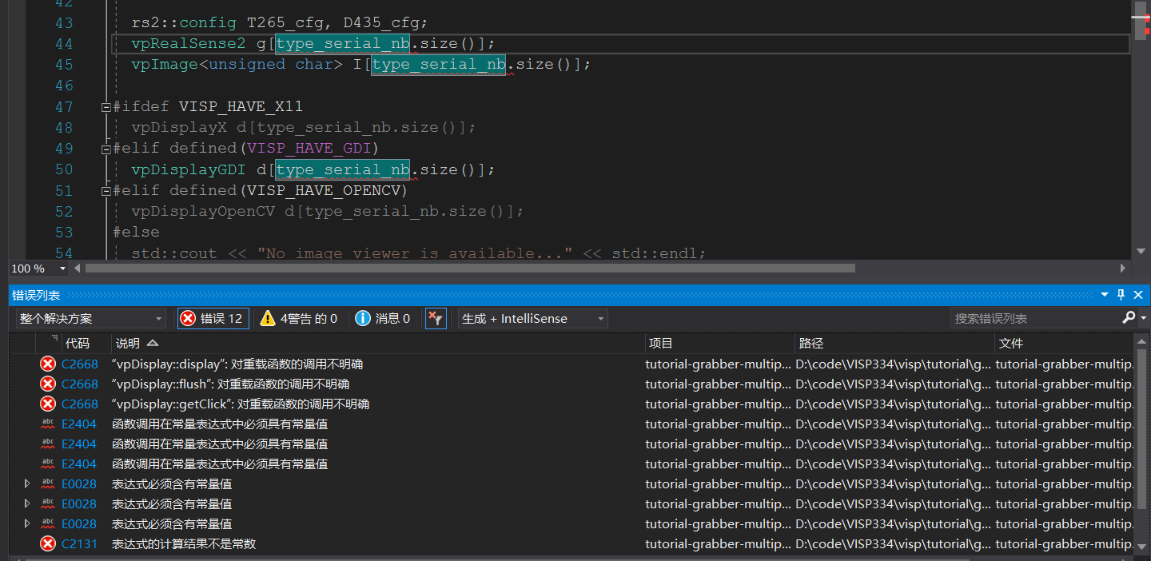This screenshot has width=1151, height=561.
Task: Expand the first E0028 error row
Action: (27, 483)
